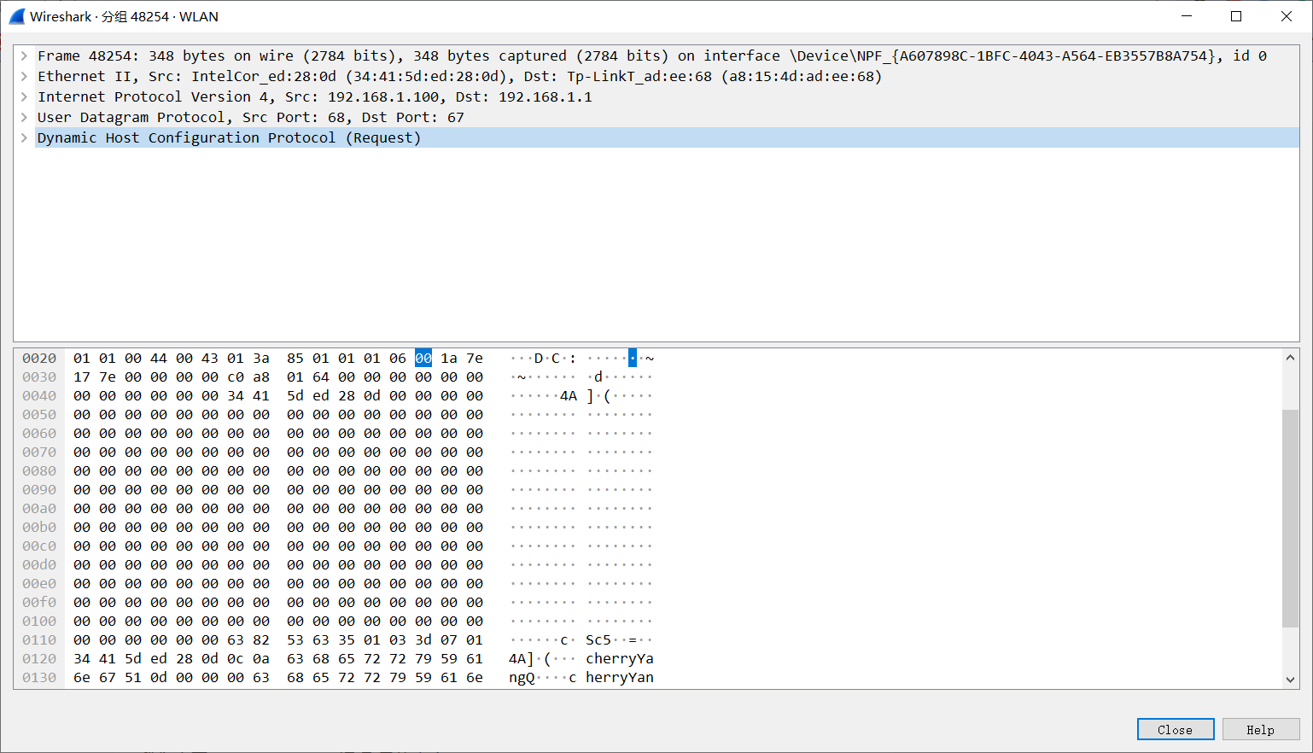
Task: Maximize the Wireshark packet window
Action: [1236, 16]
